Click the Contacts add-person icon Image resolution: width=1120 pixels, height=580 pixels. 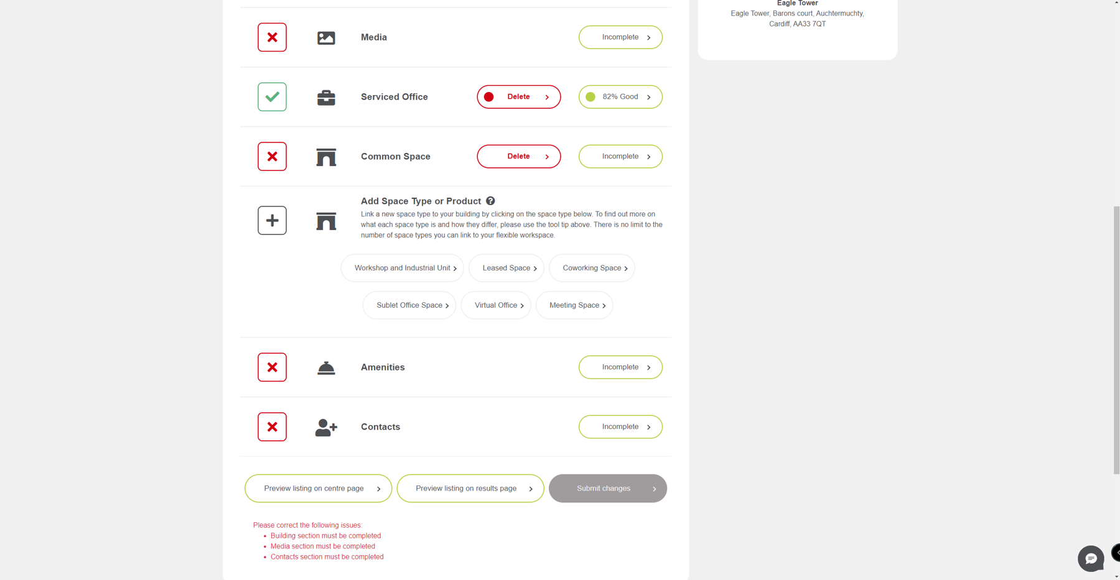pyautogui.click(x=326, y=426)
